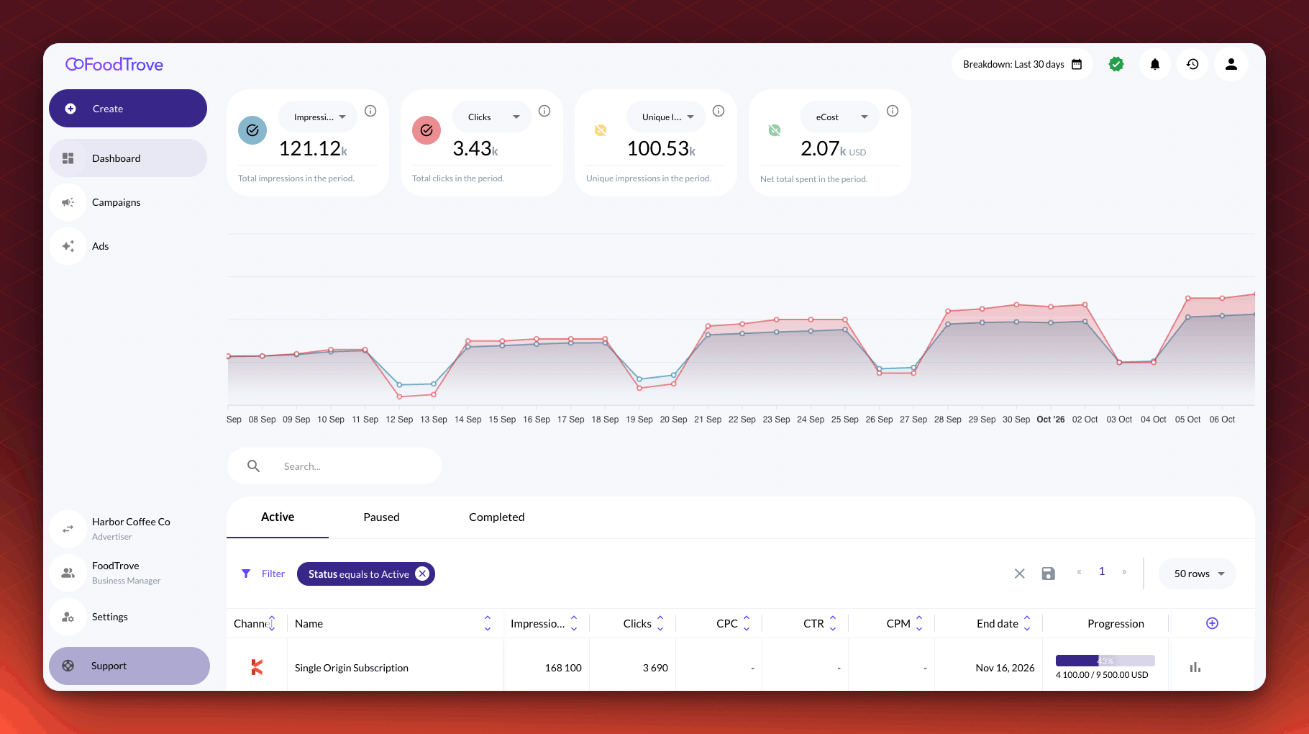This screenshot has width=1309, height=734.
Task: Switch advertiser Harbor Coffee Co
Action: click(x=128, y=529)
